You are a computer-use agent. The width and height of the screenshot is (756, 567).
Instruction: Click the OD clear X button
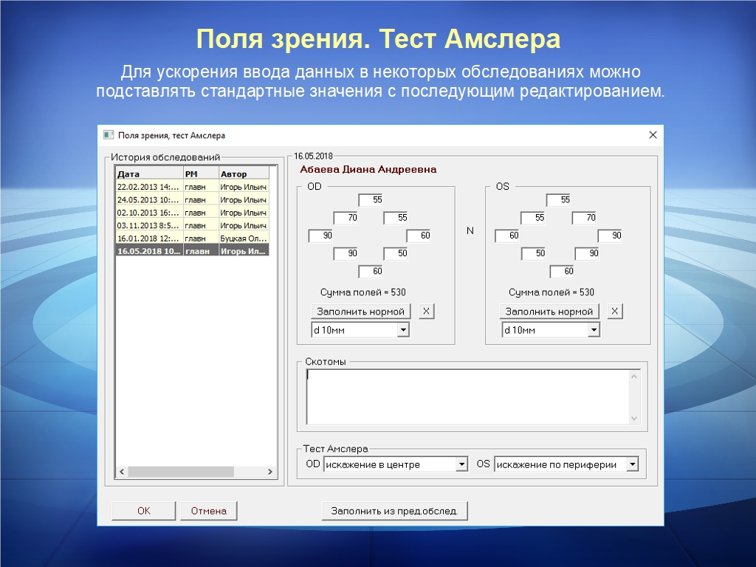coord(427,312)
